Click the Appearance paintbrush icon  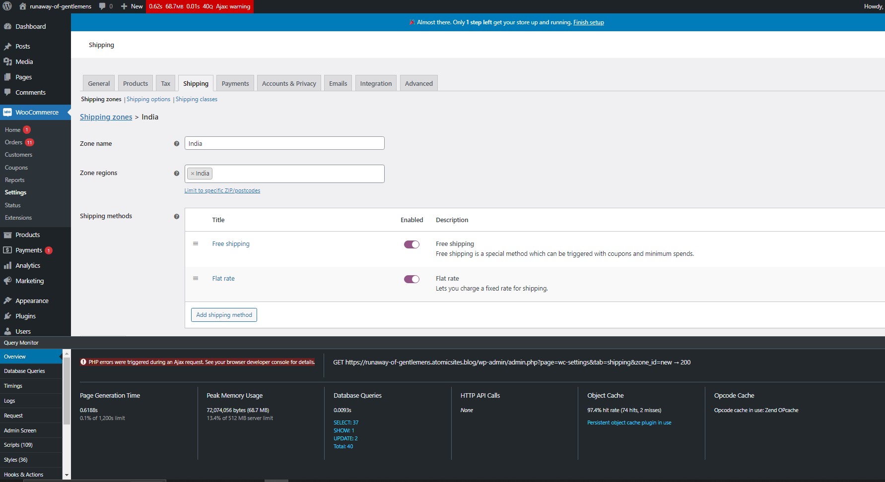(x=8, y=301)
